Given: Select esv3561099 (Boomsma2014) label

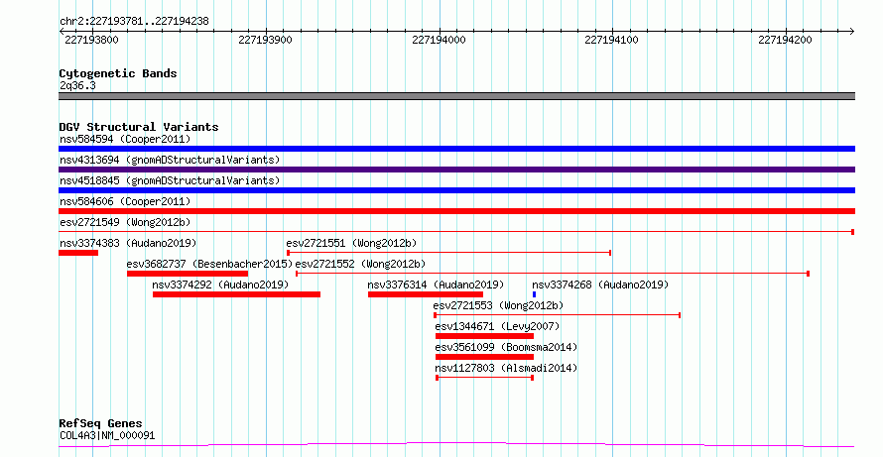Looking at the screenshot, I should click(x=506, y=347).
